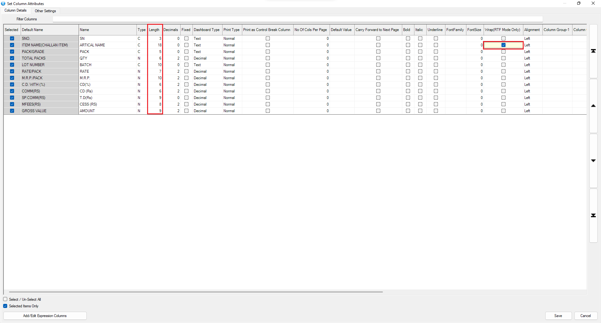601x323 pixels.
Task: Uncheck Selected box for GROSS VALUE row
Action: (x=12, y=111)
